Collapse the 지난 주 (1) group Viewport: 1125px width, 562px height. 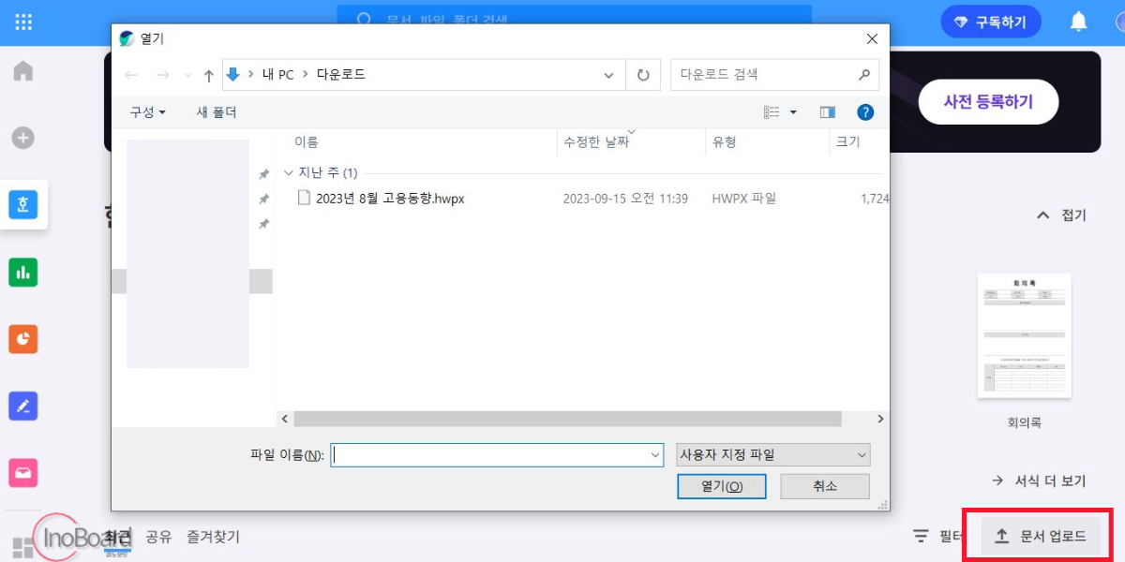[x=289, y=173]
